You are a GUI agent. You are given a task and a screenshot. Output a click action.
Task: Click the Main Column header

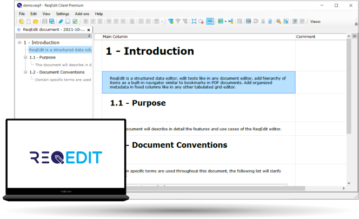198,37
